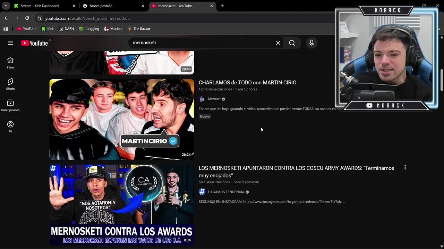Go back with browser back arrow
The image size is (444, 249).
click(x=6, y=18)
